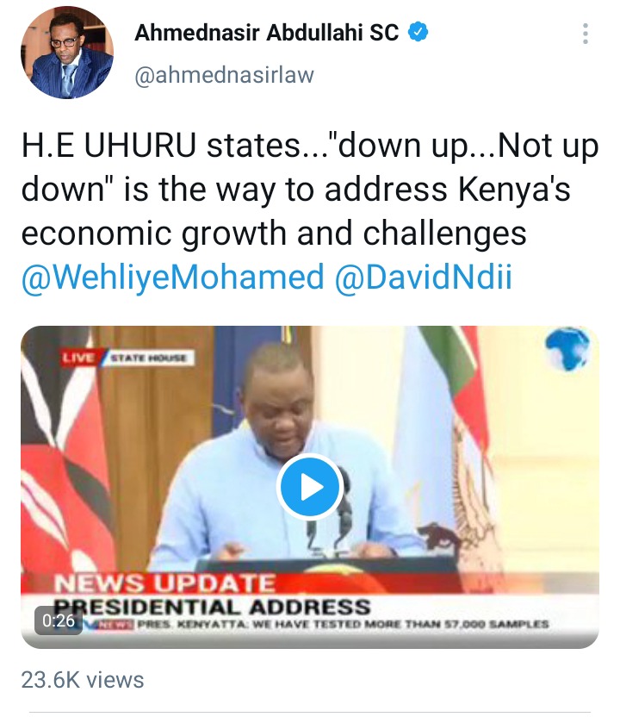The image size is (620, 717).
Task: Click the 23.6K views counter
Action: [83, 680]
